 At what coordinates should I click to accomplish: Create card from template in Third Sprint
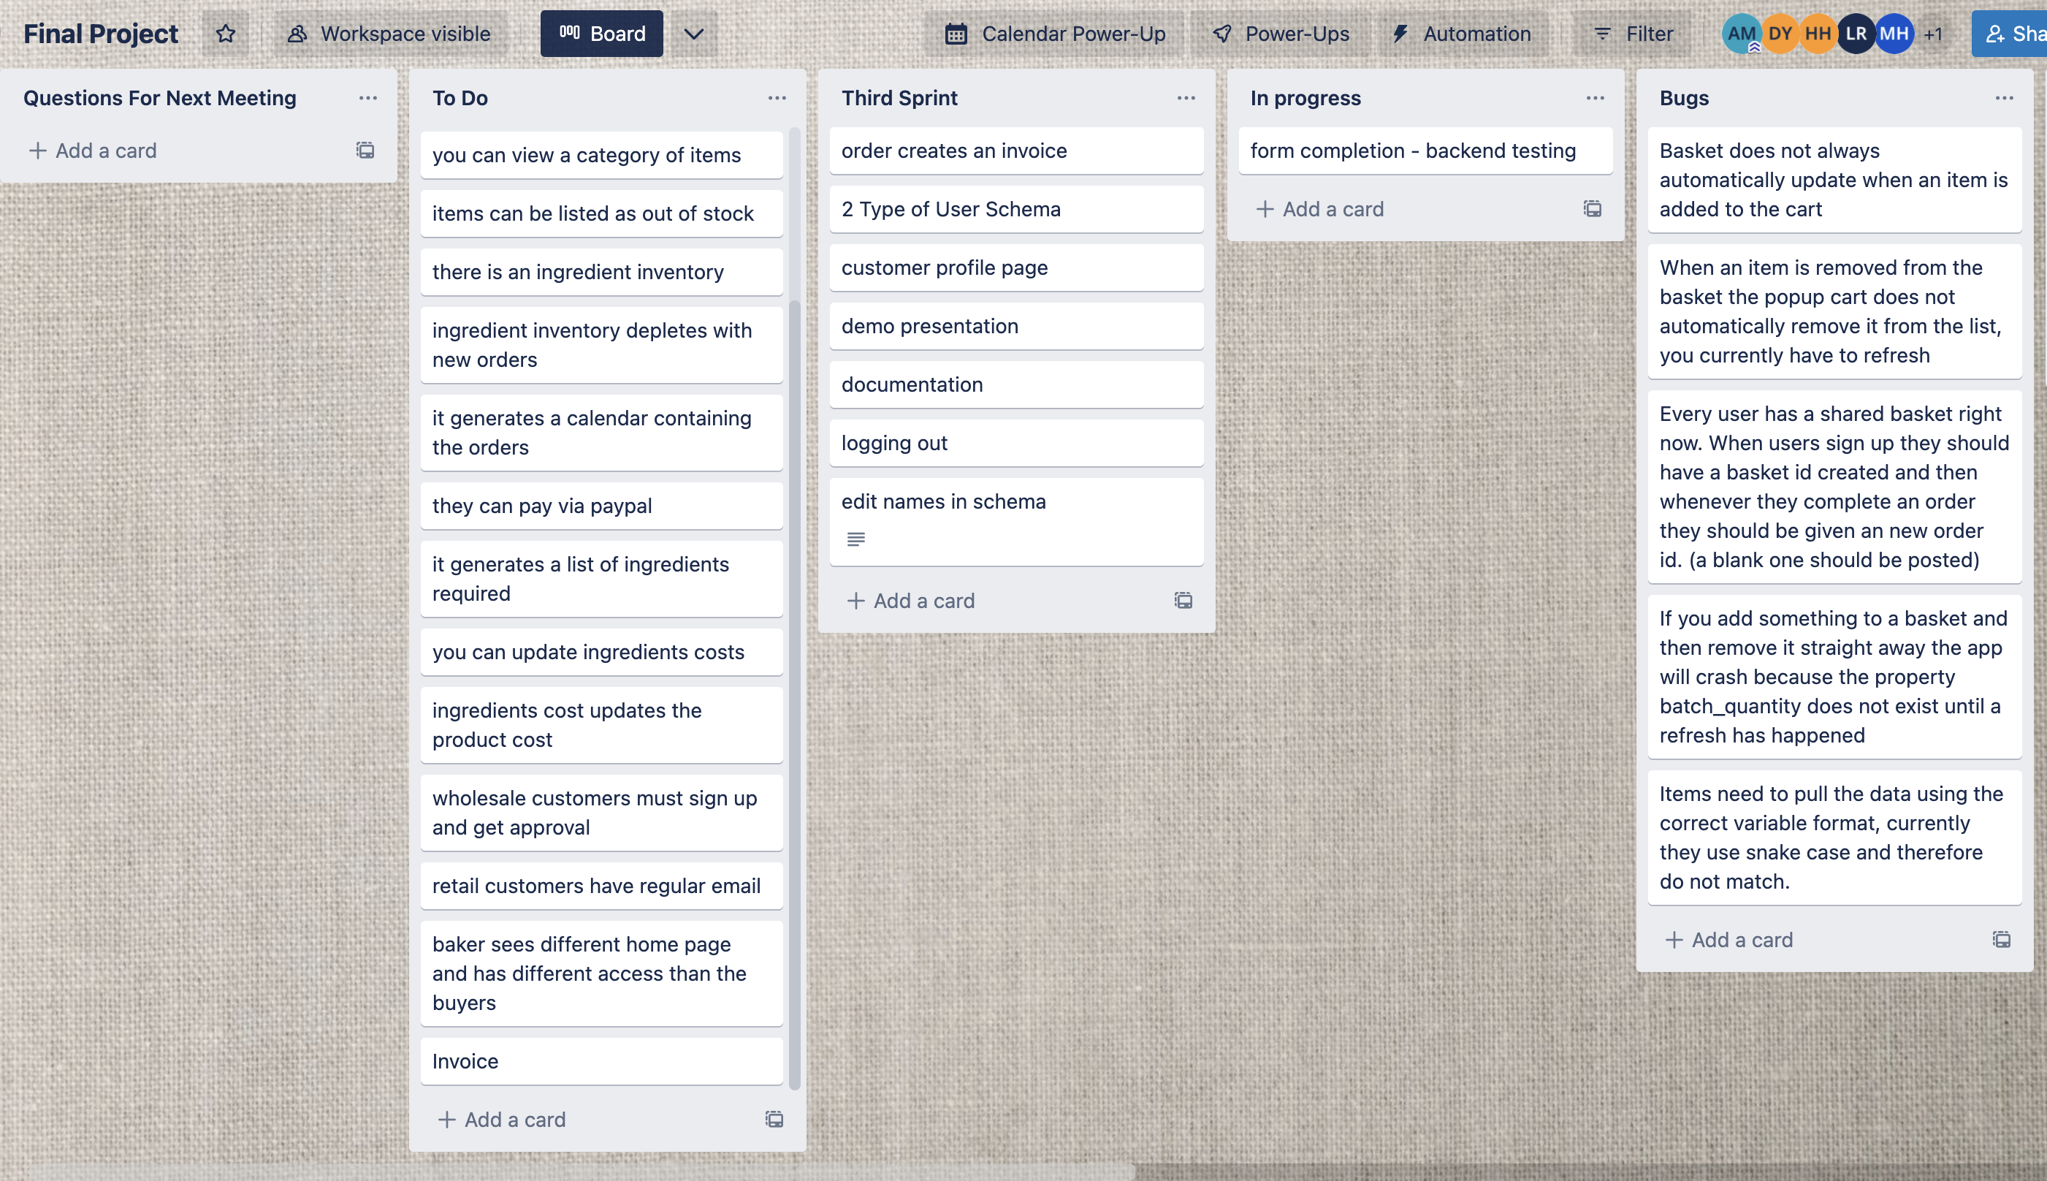pos(1183,600)
